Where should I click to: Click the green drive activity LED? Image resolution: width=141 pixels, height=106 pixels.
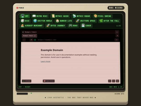(31, 93)
